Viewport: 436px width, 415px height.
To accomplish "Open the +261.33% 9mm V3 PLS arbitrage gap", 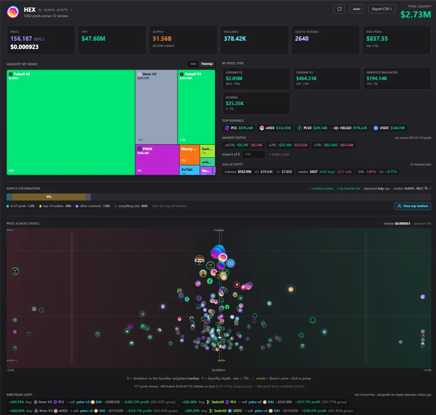I will [93, 402].
